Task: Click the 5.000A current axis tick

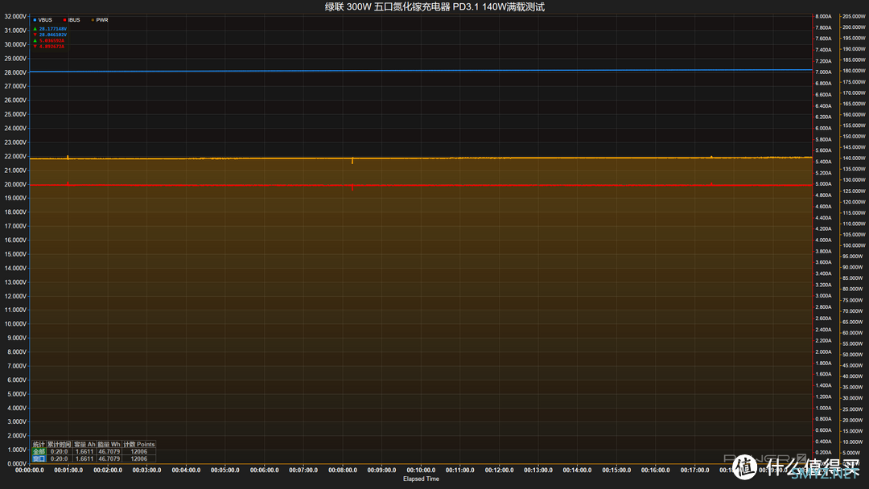Action: (x=824, y=184)
